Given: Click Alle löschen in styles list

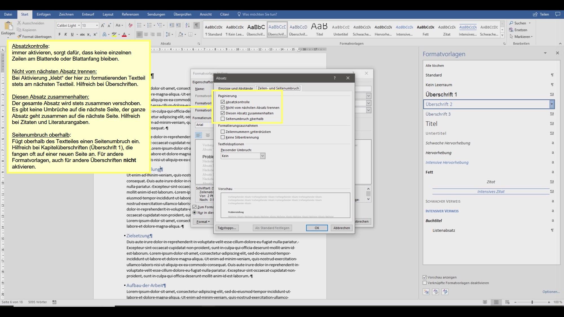Looking at the screenshot, I should tap(435, 66).
